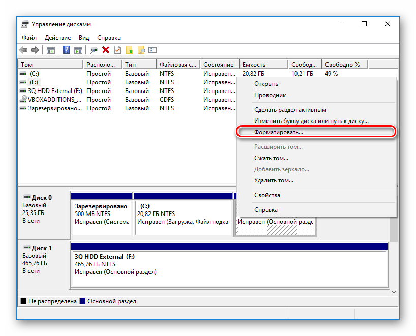Click the folder with magnifier icon
This screenshot has width=416, height=336.
click(x=141, y=50)
